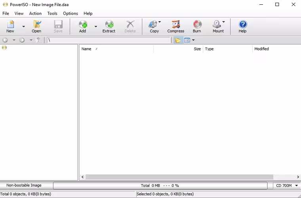Viewport: 301px width, 198px height.
Task: Click the horizontal scrollbar left arrow
Action: (83, 177)
